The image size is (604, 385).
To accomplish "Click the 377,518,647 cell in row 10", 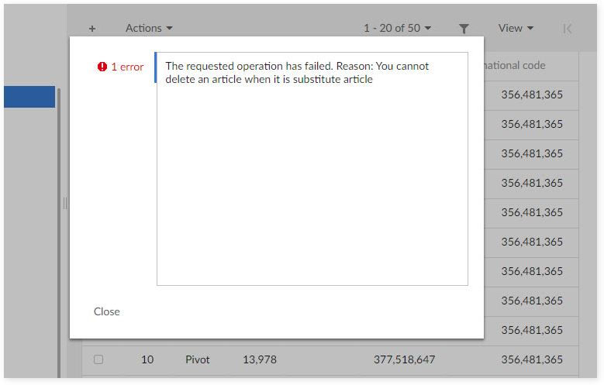I will (404, 359).
